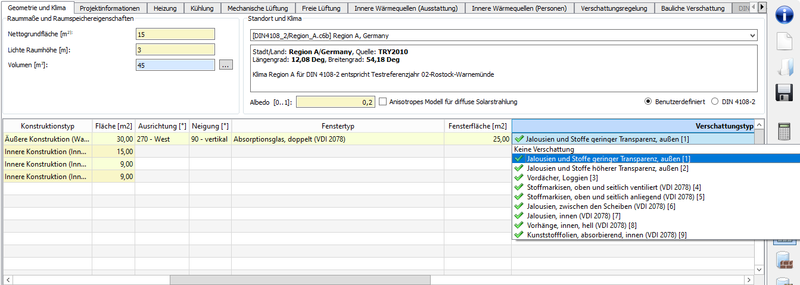Click Volumen input field
The image size is (800, 285).
(175, 65)
